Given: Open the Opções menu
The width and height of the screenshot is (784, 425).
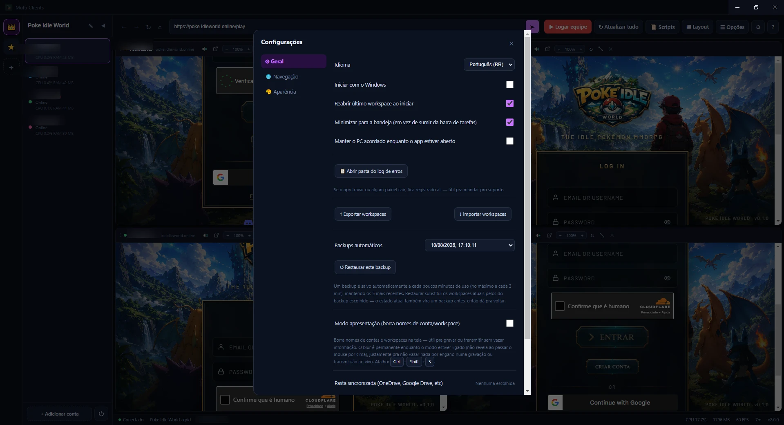Looking at the screenshot, I should 732,27.
